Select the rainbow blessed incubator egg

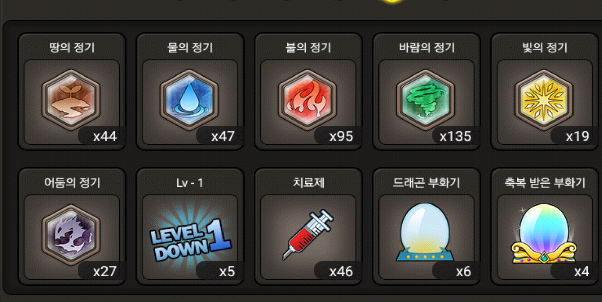pos(544,234)
